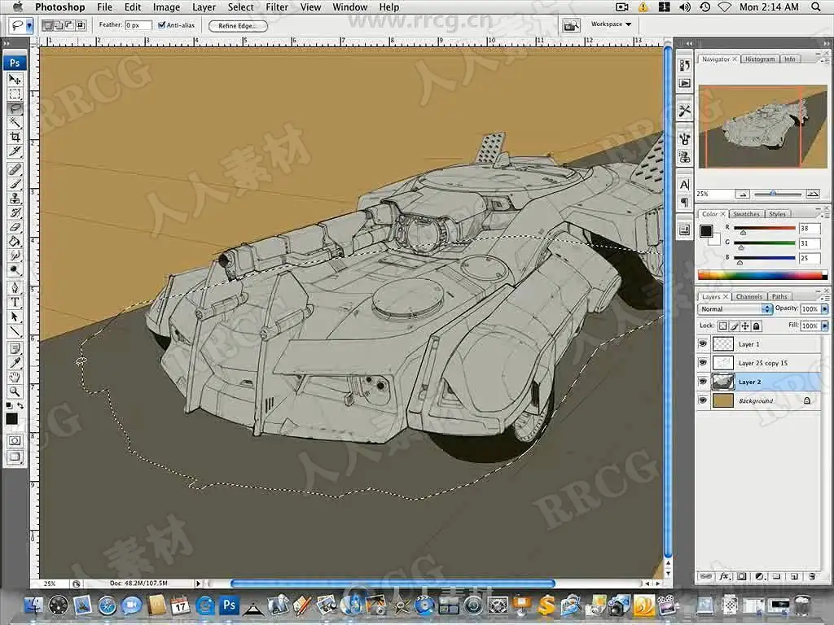This screenshot has width=834, height=625.
Task: Click the foreground color swatch in Color panel
Action: coord(706,231)
